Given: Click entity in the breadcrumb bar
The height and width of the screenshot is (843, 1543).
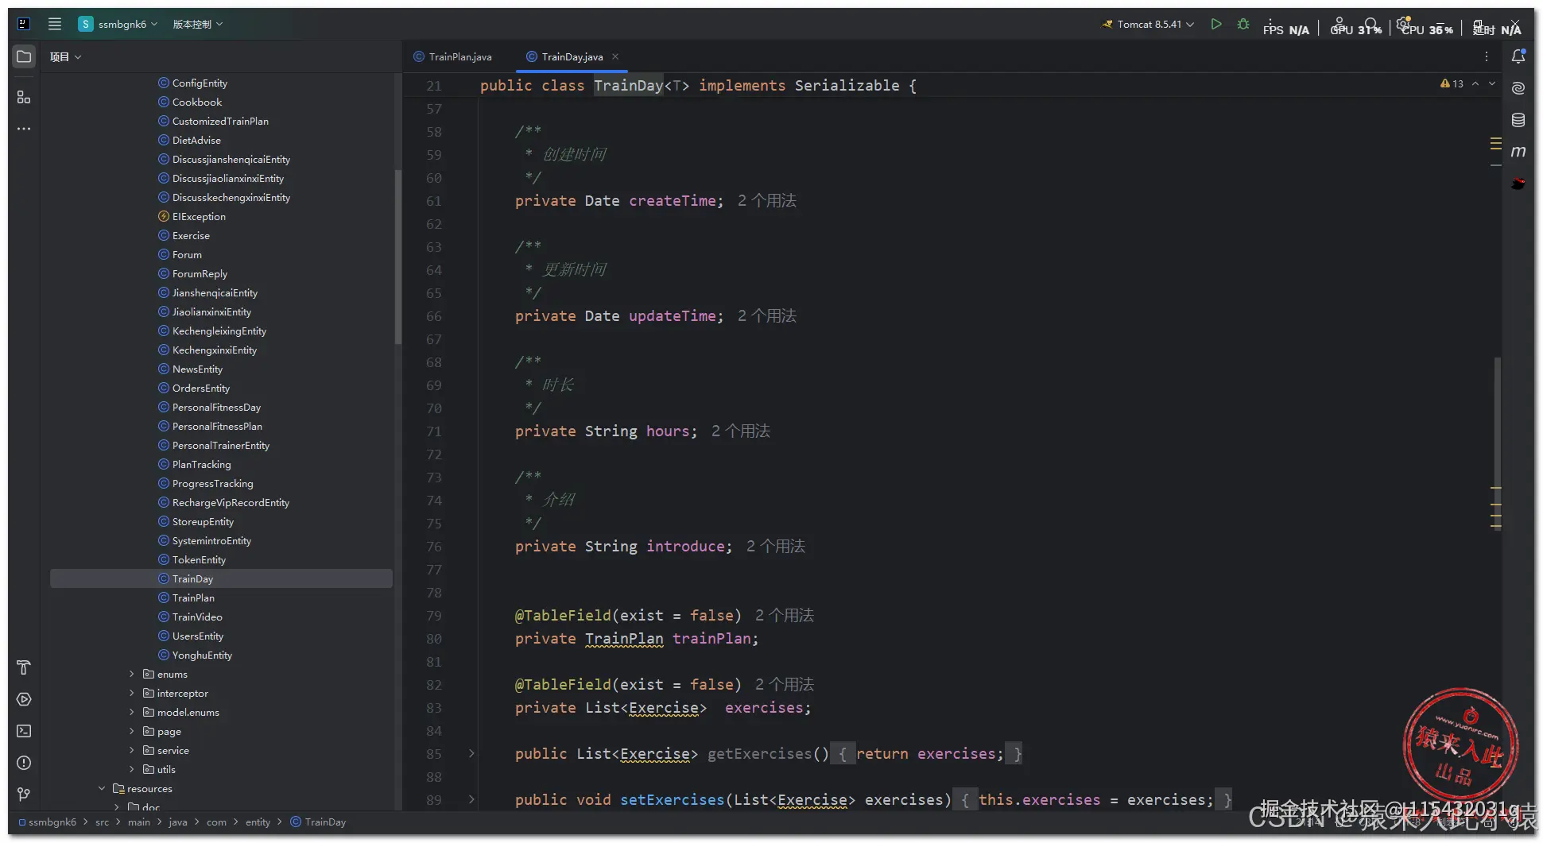Looking at the screenshot, I should tap(258, 822).
